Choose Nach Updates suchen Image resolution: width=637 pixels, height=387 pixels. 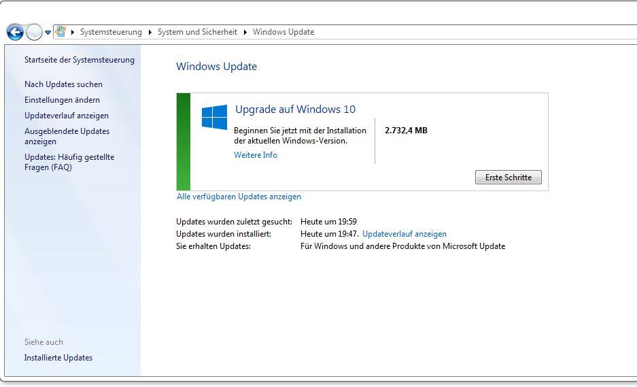pyautogui.click(x=63, y=84)
